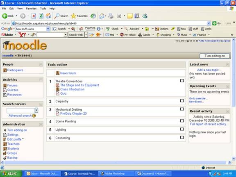236x177 pixels.
Task: Collapse the Recent activity block
Action: 228,111
